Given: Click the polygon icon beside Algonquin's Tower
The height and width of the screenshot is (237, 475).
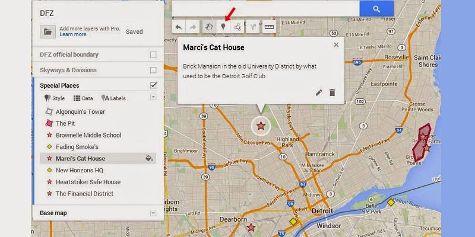Looking at the screenshot, I should 49,111.
